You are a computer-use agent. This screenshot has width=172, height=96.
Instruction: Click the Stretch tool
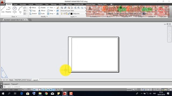point(33,14)
